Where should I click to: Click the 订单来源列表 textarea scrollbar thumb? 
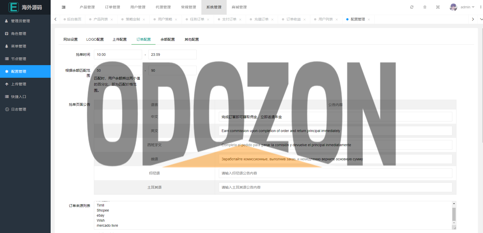click(x=454, y=214)
